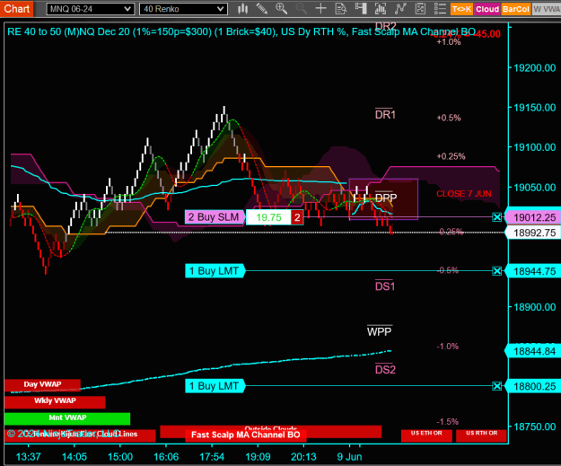This screenshot has height=466, width=561.
Task: Click the Mnt VWAP green label
Action: coord(67,418)
